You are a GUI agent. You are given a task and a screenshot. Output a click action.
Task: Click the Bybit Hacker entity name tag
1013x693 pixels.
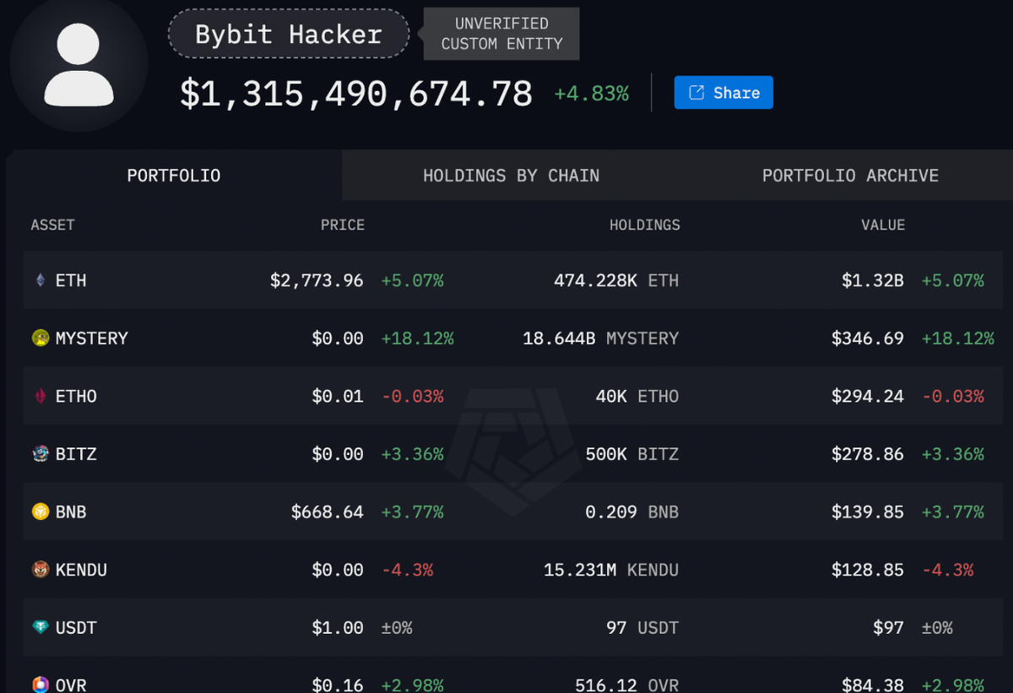click(289, 34)
